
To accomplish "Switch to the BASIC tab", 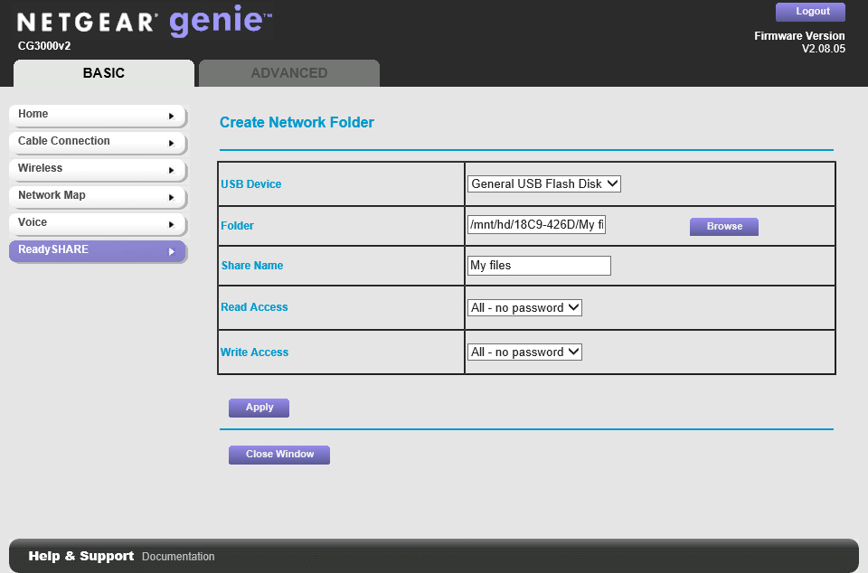I will tap(102, 73).
